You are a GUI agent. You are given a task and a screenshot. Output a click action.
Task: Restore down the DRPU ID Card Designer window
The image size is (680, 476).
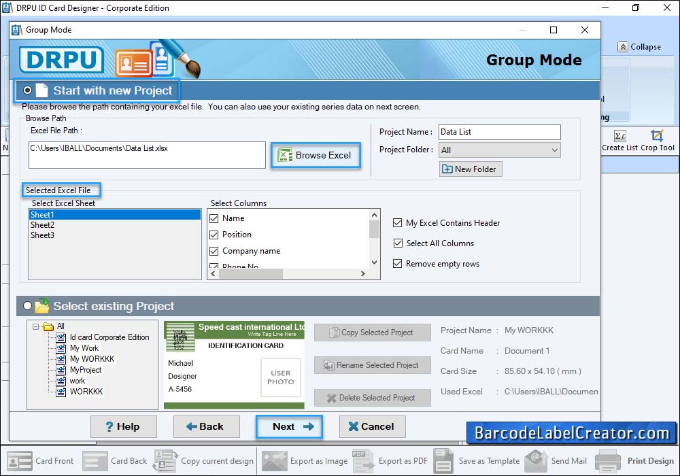pyautogui.click(x=636, y=7)
